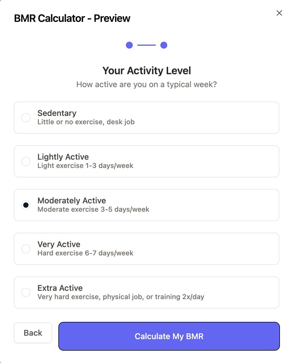Click the "Very Active" title text
Screen dimensions: 292x363
59,244
